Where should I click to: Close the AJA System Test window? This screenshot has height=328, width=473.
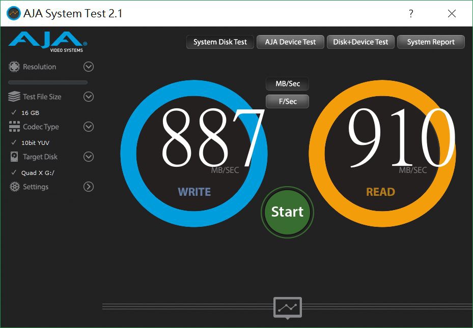click(452, 14)
